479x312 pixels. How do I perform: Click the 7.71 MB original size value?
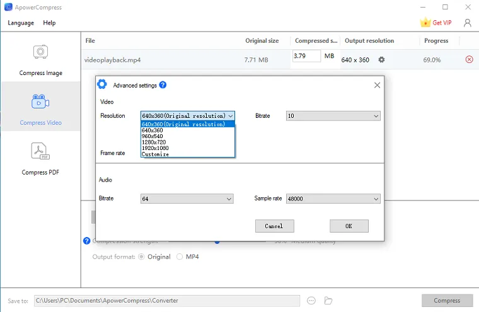(x=256, y=60)
